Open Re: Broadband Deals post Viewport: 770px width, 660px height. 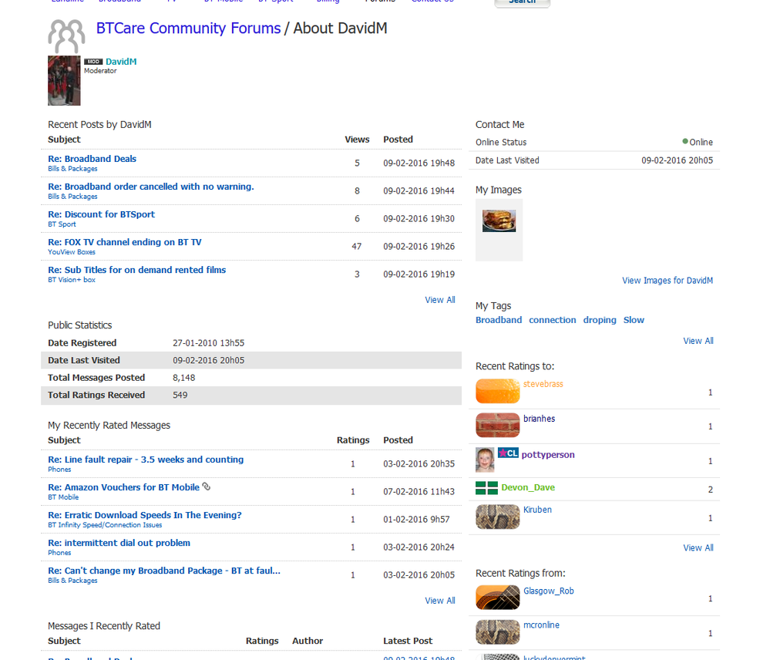(x=92, y=159)
